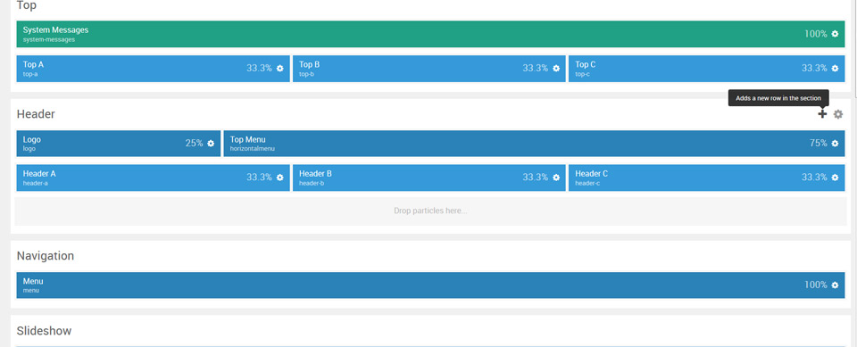This screenshot has height=347, width=857.
Task: Open settings gear of Top B particle
Action: pyautogui.click(x=556, y=69)
